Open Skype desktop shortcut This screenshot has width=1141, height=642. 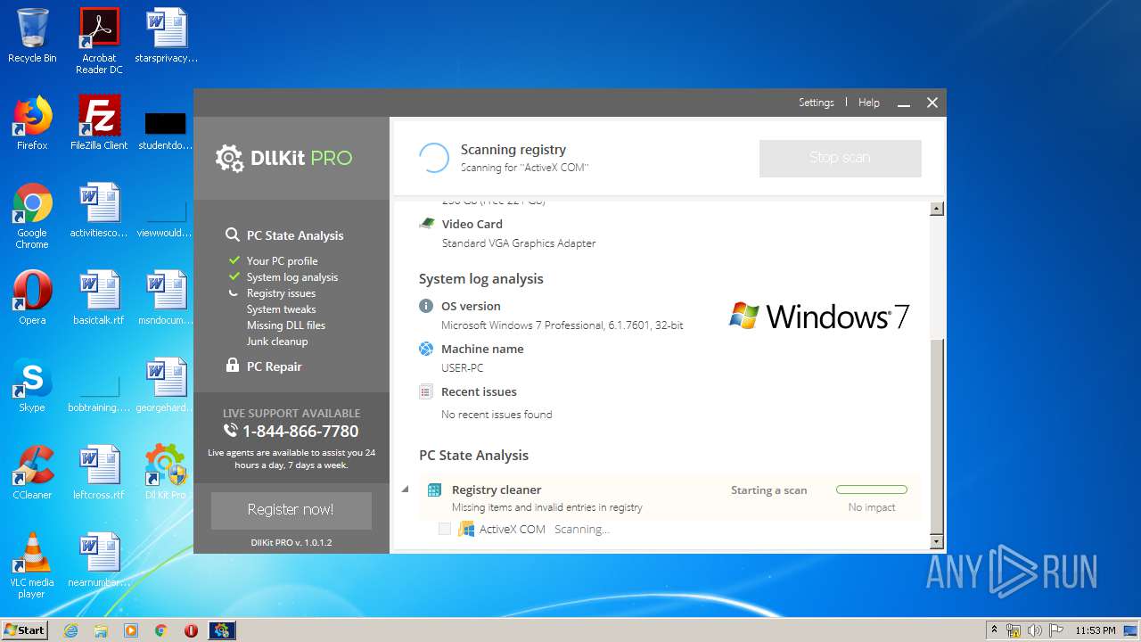[32, 385]
